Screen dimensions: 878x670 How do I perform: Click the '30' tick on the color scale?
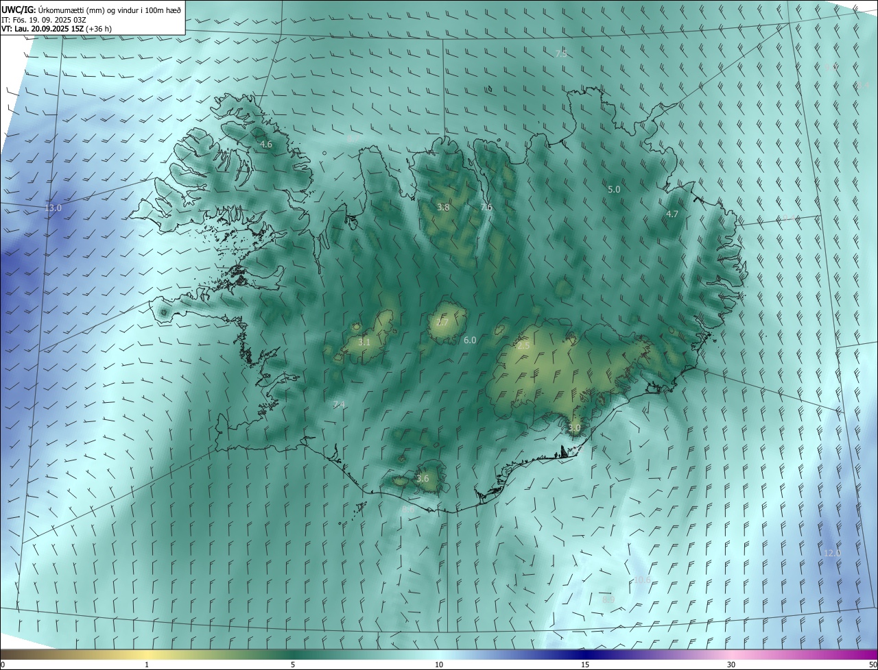pyautogui.click(x=731, y=665)
